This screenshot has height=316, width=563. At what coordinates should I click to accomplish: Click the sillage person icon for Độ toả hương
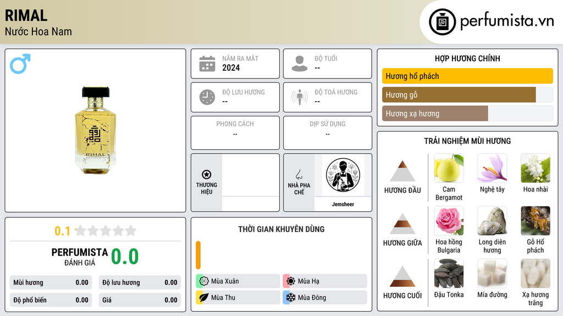[x=300, y=97]
